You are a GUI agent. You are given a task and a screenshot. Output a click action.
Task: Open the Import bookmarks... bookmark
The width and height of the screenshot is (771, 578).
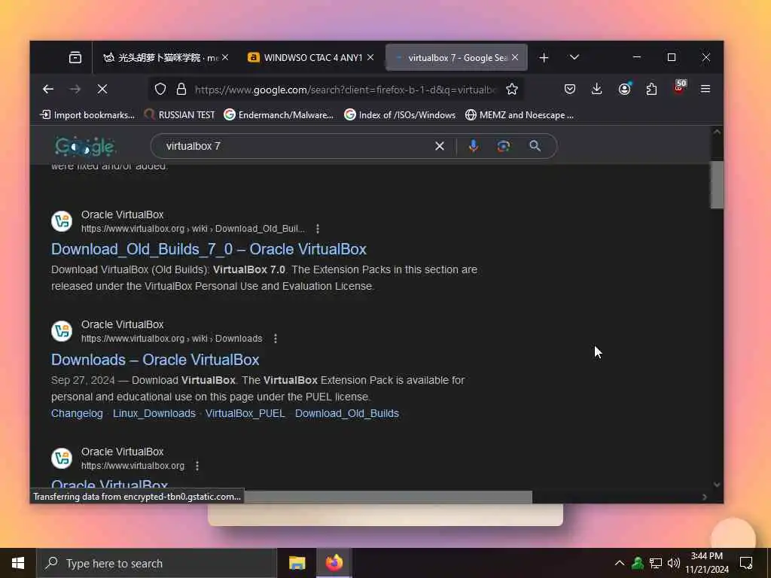[87, 115]
